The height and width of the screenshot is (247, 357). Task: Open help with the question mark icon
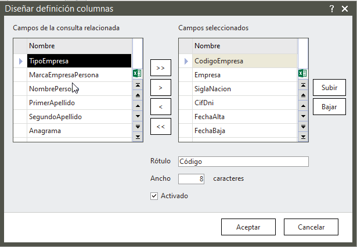point(331,8)
